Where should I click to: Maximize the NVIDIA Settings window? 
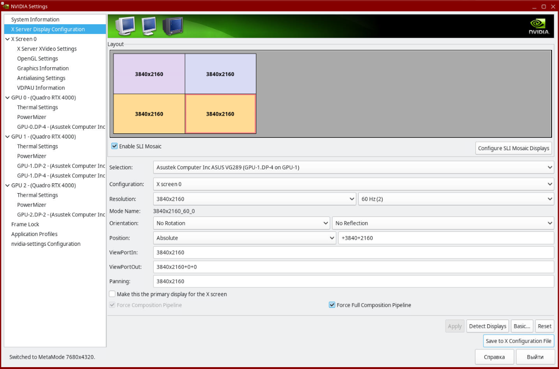click(544, 7)
